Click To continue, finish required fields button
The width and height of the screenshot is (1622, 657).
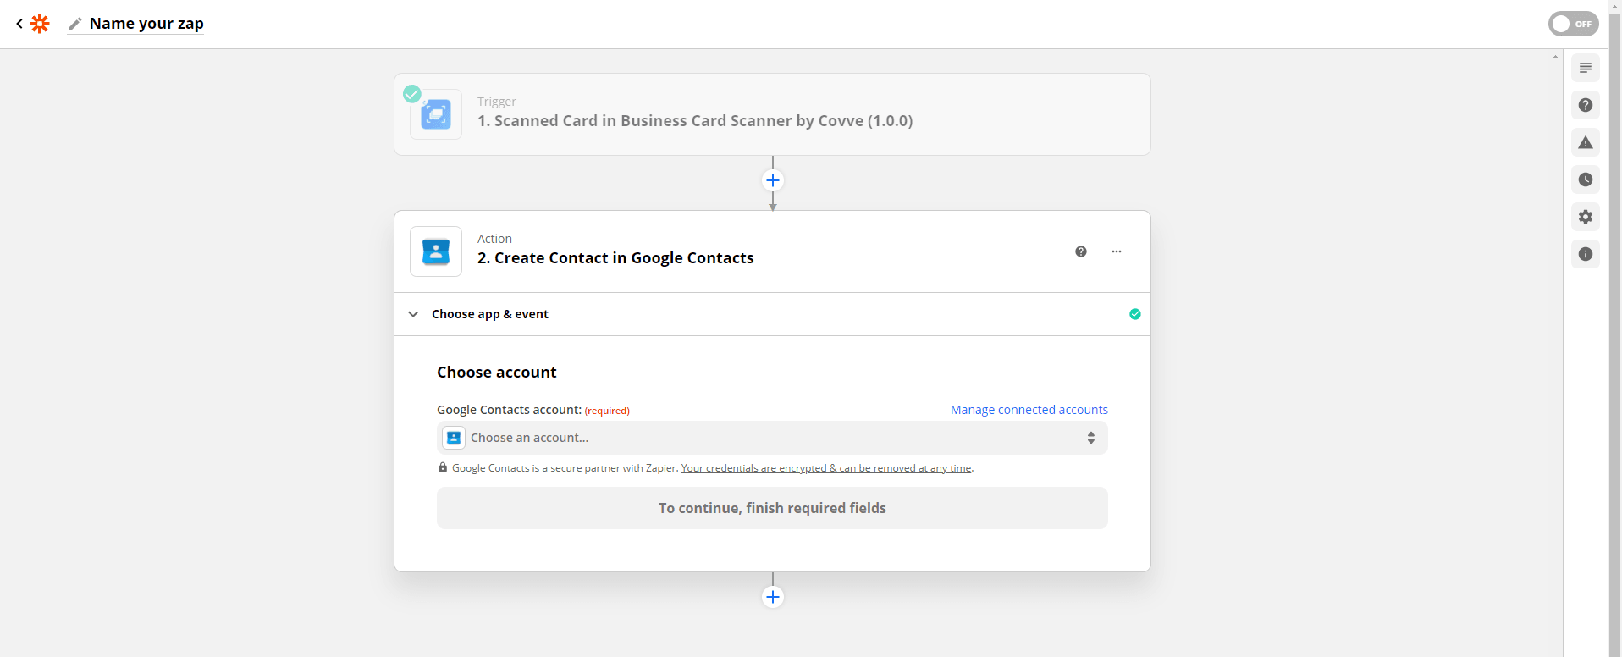[x=772, y=508]
